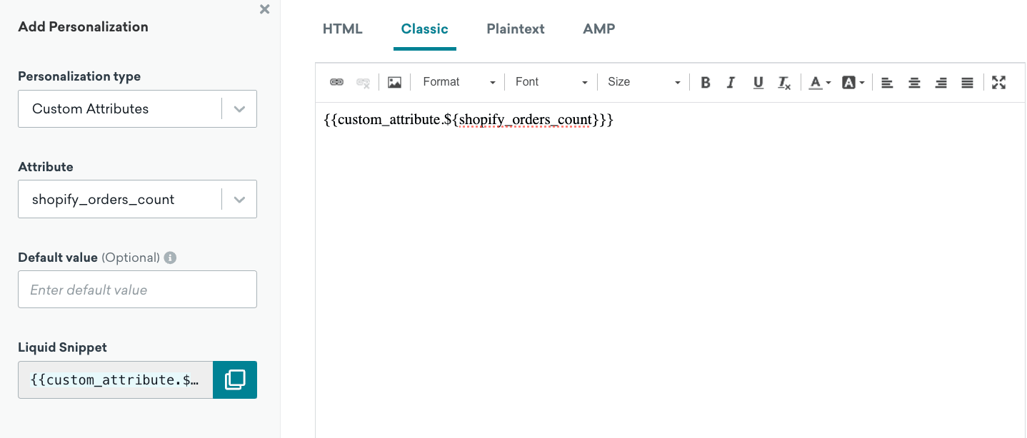
Task: Switch to the Plaintext tab
Action: click(516, 29)
